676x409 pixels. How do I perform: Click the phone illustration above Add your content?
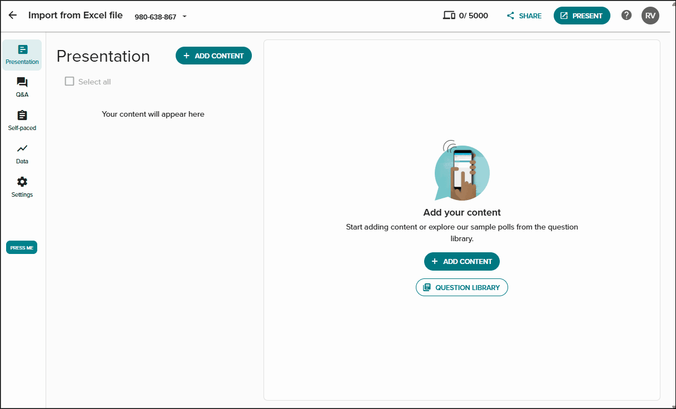click(462, 171)
